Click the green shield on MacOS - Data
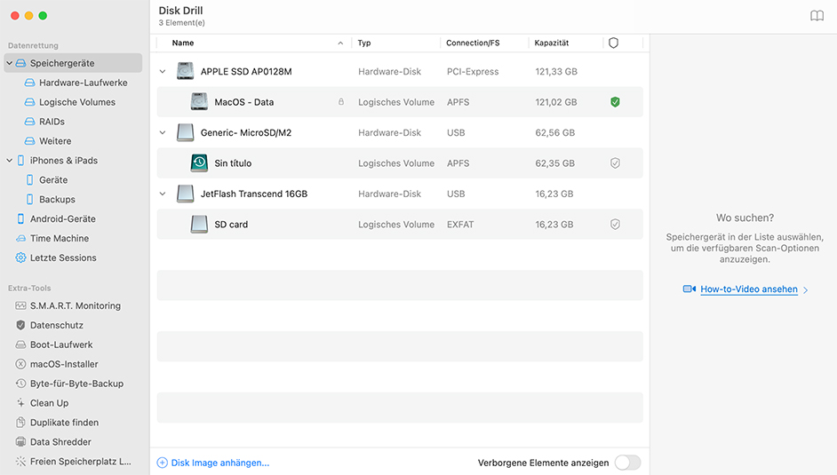This screenshot has width=837, height=475. click(615, 102)
